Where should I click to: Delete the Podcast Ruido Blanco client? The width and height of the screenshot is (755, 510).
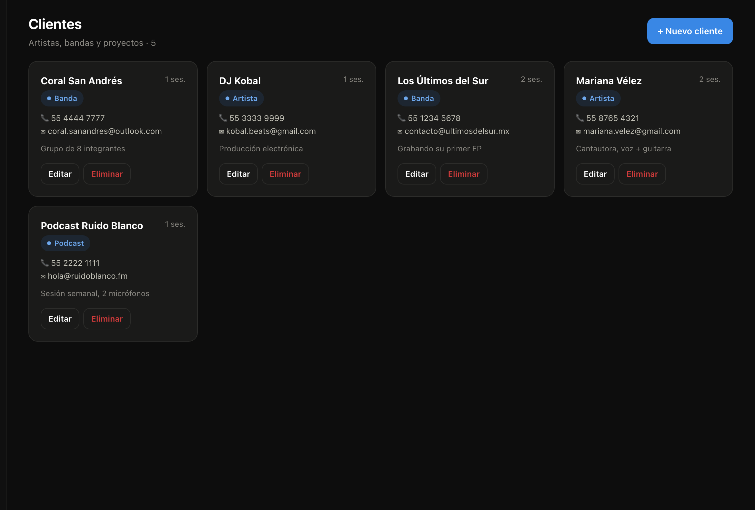point(107,319)
